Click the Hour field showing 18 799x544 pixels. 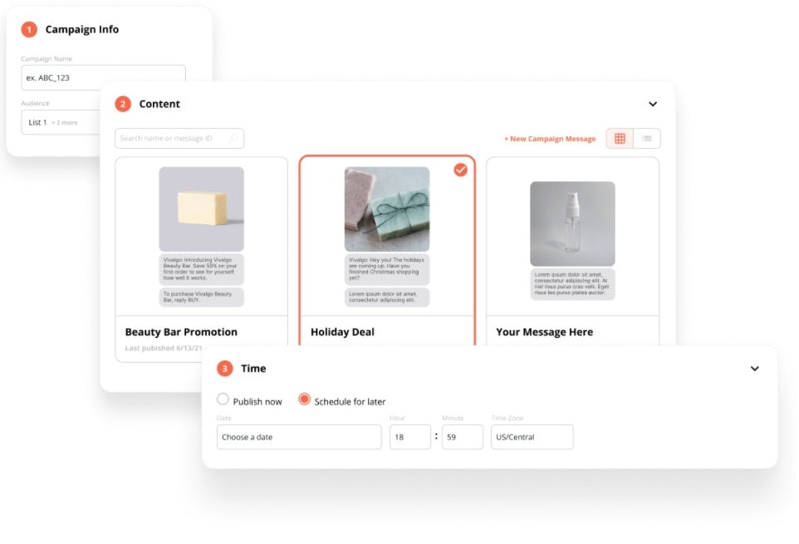(409, 437)
